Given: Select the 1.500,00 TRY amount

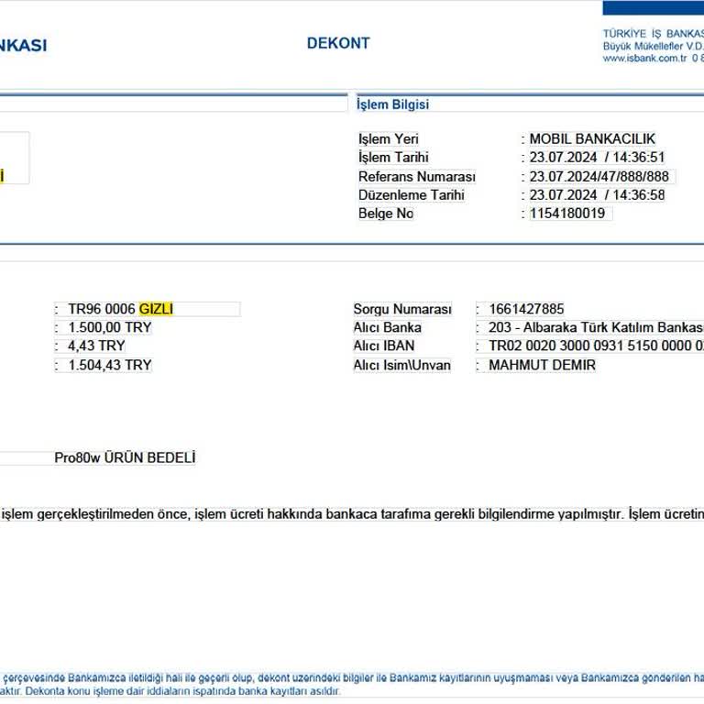Looking at the screenshot, I should coord(110,327).
